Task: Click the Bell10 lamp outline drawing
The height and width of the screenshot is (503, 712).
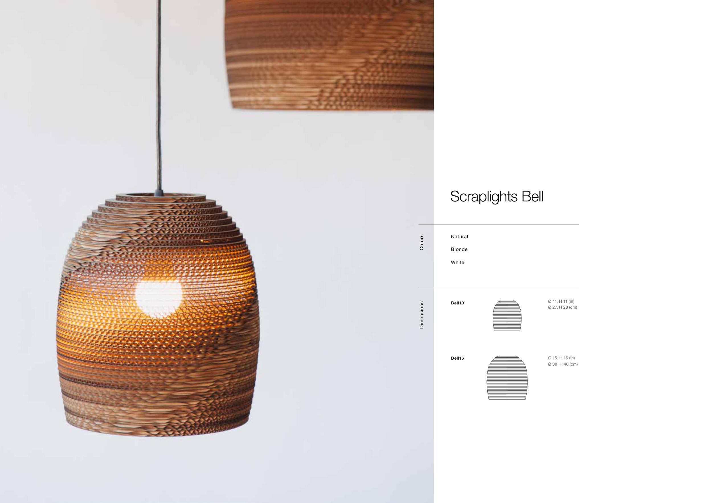Action: 507,315
